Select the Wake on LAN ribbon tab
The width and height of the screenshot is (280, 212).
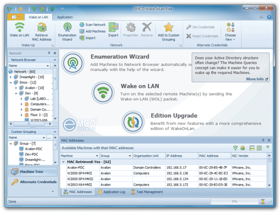pyautogui.click(x=38, y=17)
